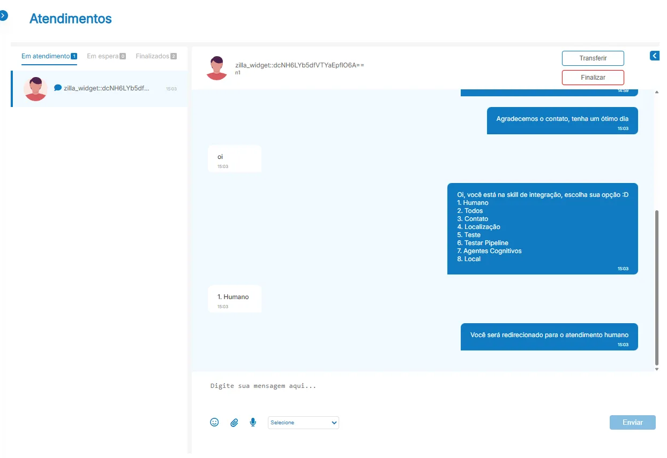Click '3. Contato' option text

tap(473, 219)
